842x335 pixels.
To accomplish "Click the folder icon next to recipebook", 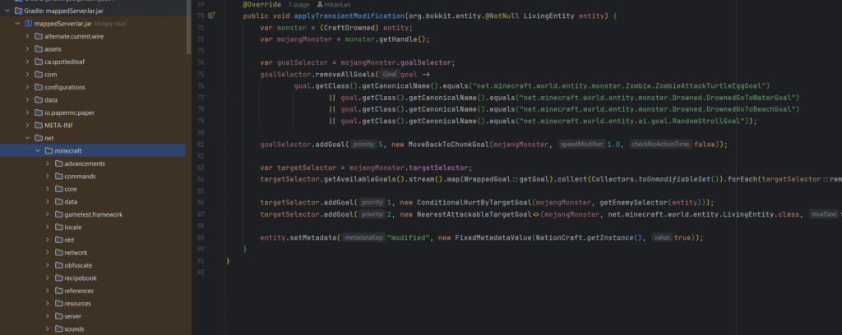I will click(58, 278).
